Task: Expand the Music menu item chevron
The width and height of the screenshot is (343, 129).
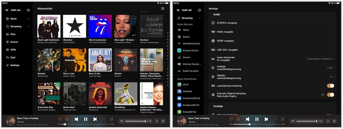Action: point(29,19)
